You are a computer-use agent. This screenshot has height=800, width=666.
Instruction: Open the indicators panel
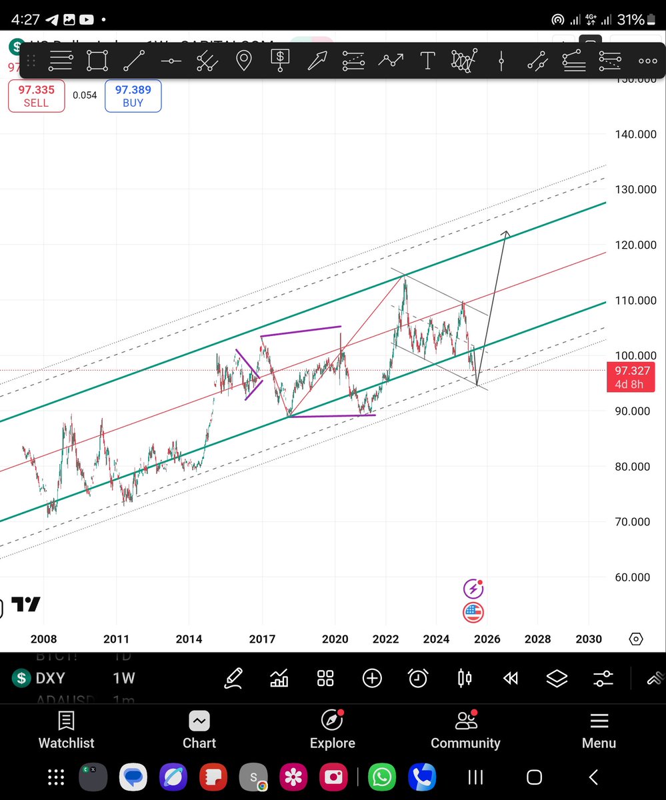279,678
